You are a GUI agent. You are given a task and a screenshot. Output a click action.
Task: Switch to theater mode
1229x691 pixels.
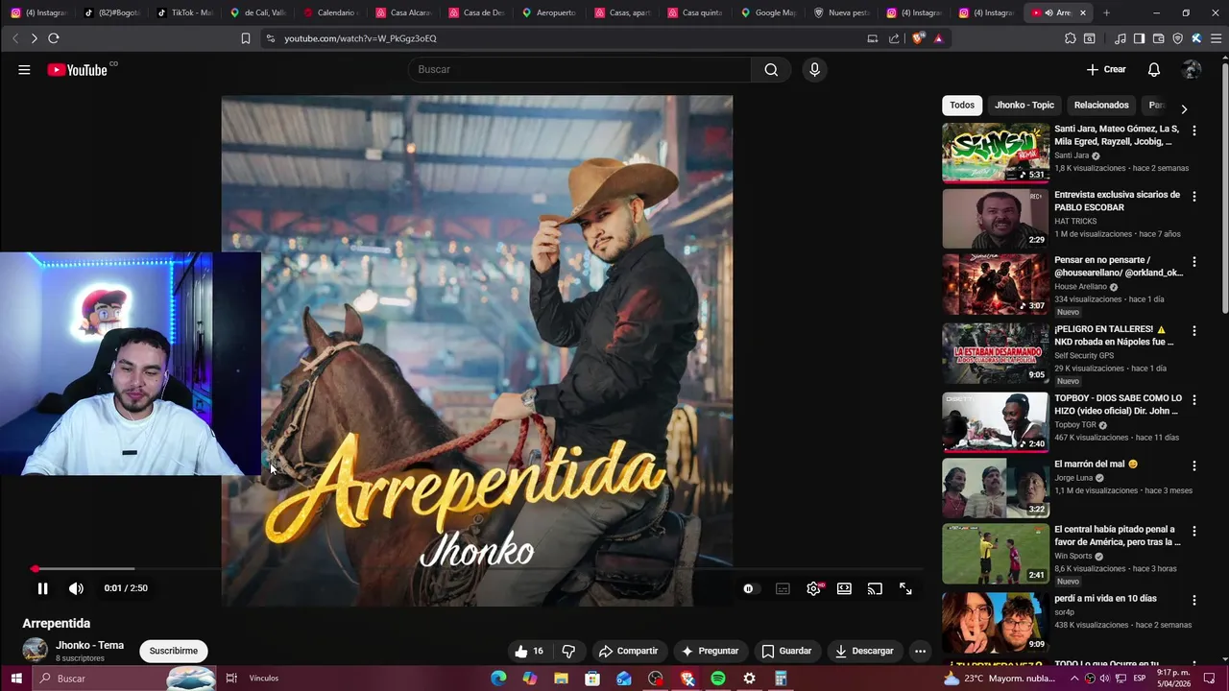click(844, 588)
